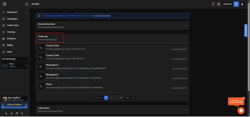Open Inbox from sidebar
The height and width of the screenshot is (117, 250).
9,52
